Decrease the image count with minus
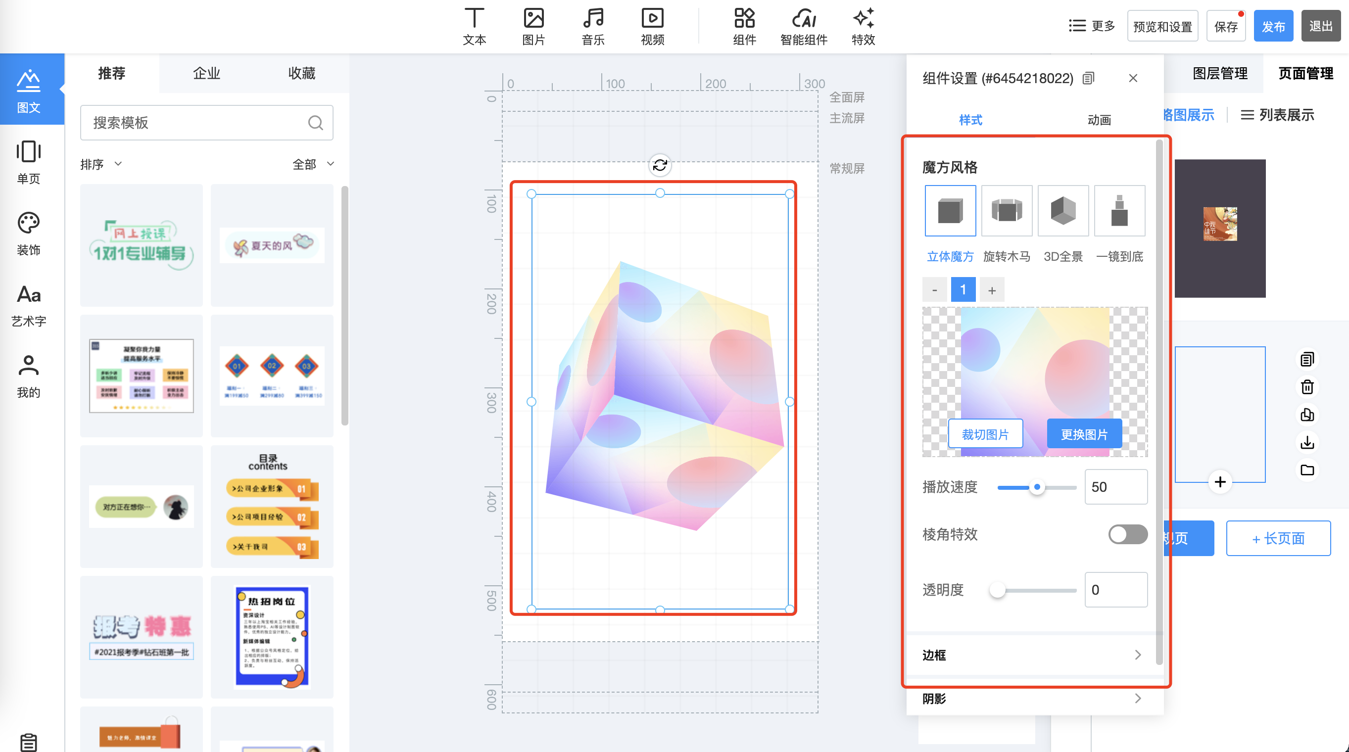1349x752 pixels. pos(935,290)
